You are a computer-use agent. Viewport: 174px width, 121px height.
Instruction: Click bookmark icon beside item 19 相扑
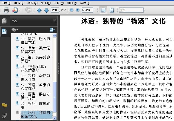pos(17,103)
